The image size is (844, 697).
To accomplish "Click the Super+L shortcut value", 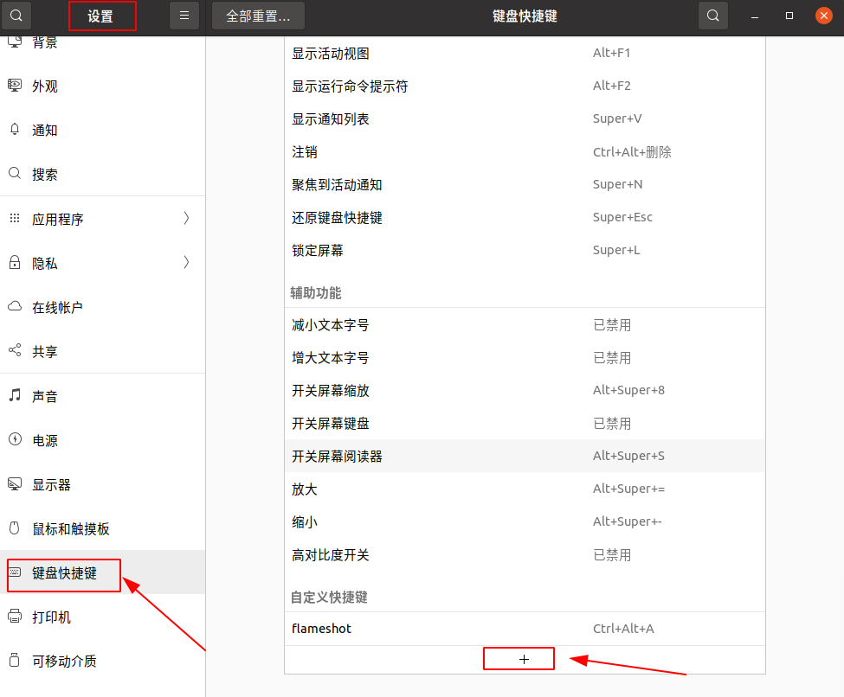I will coord(616,250).
